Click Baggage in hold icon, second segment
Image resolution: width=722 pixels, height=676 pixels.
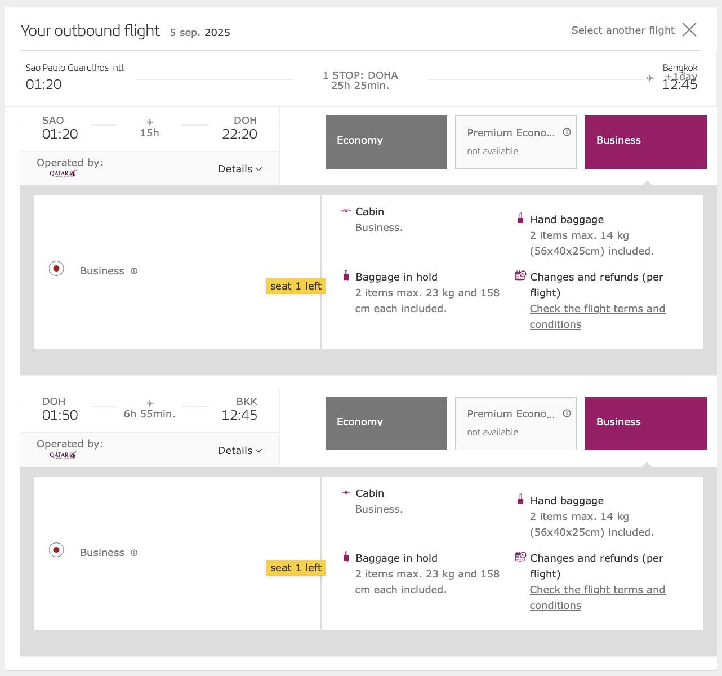click(346, 557)
